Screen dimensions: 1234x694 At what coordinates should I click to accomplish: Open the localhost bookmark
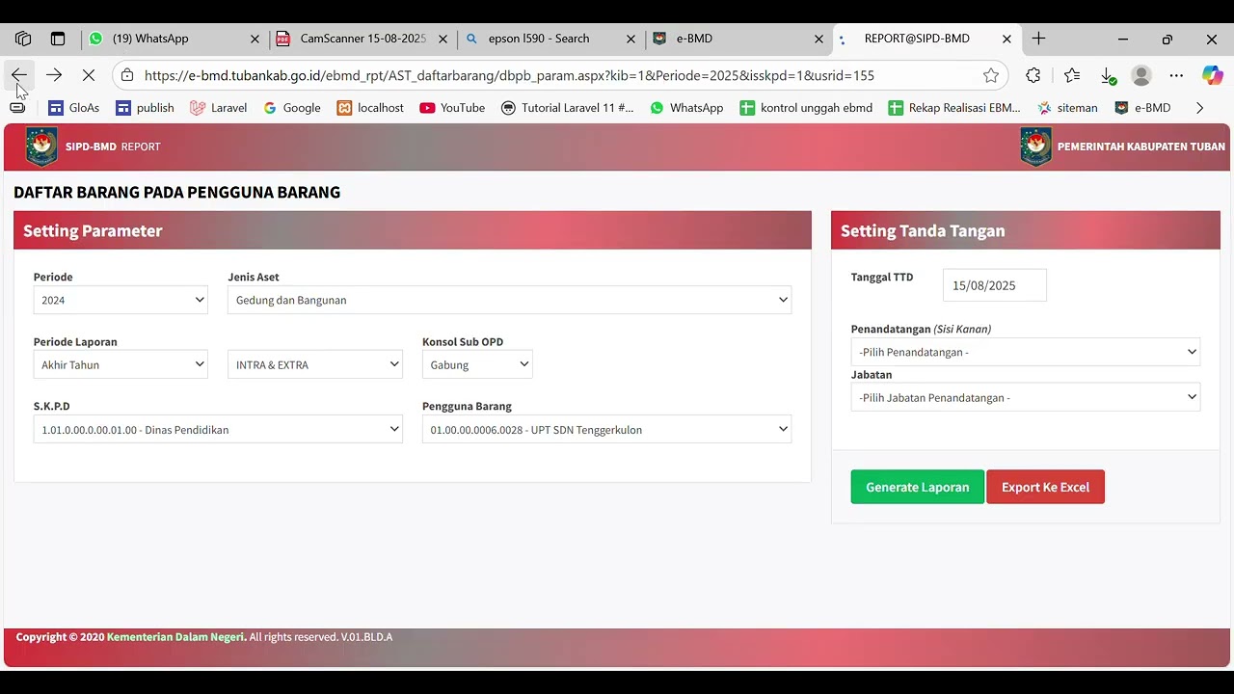370,108
